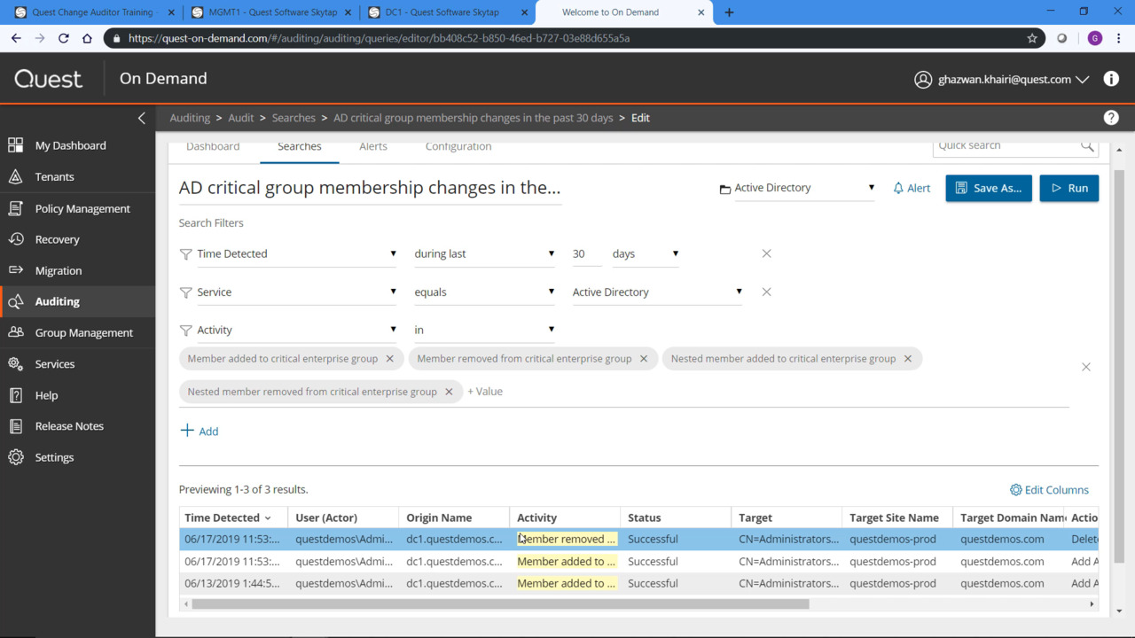Open Tenants section in sidebar
This screenshot has width=1135, height=638.
54,177
